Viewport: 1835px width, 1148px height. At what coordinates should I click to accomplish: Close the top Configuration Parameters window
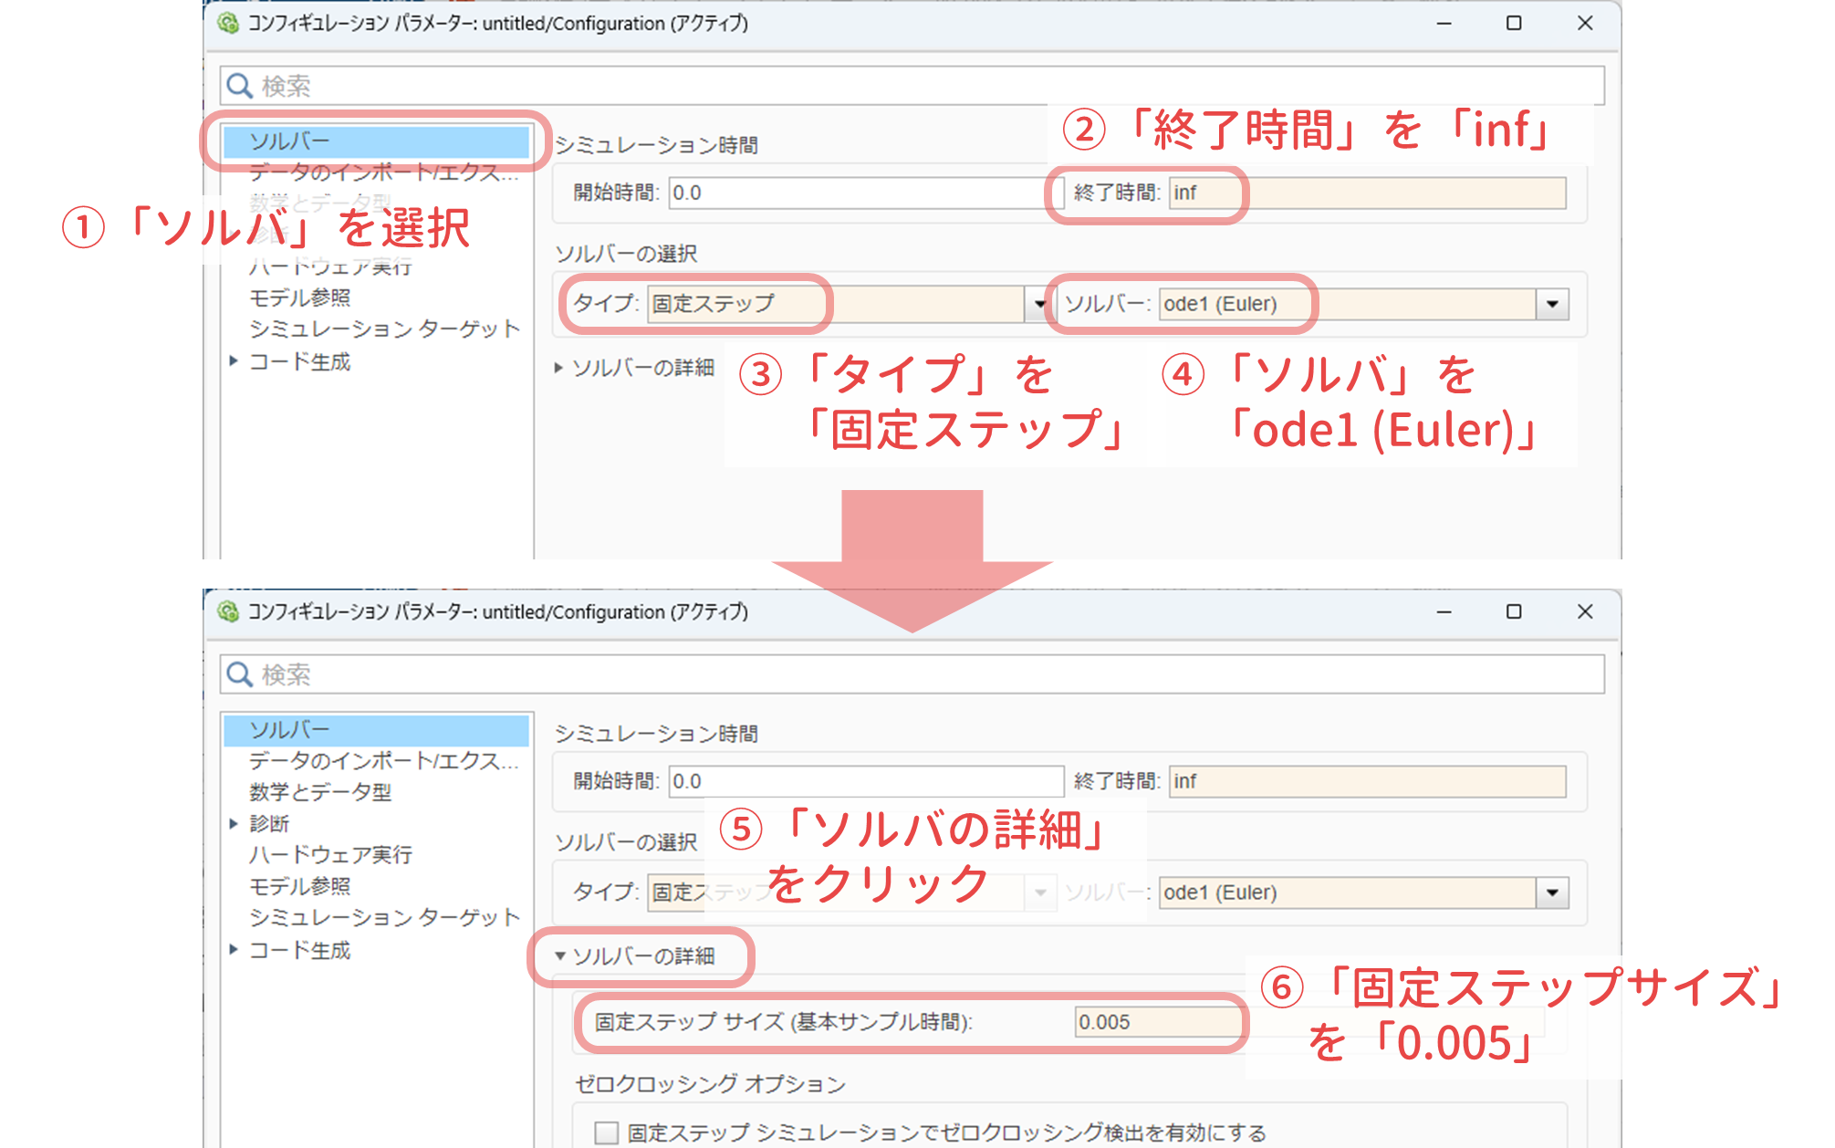pos(1585,23)
